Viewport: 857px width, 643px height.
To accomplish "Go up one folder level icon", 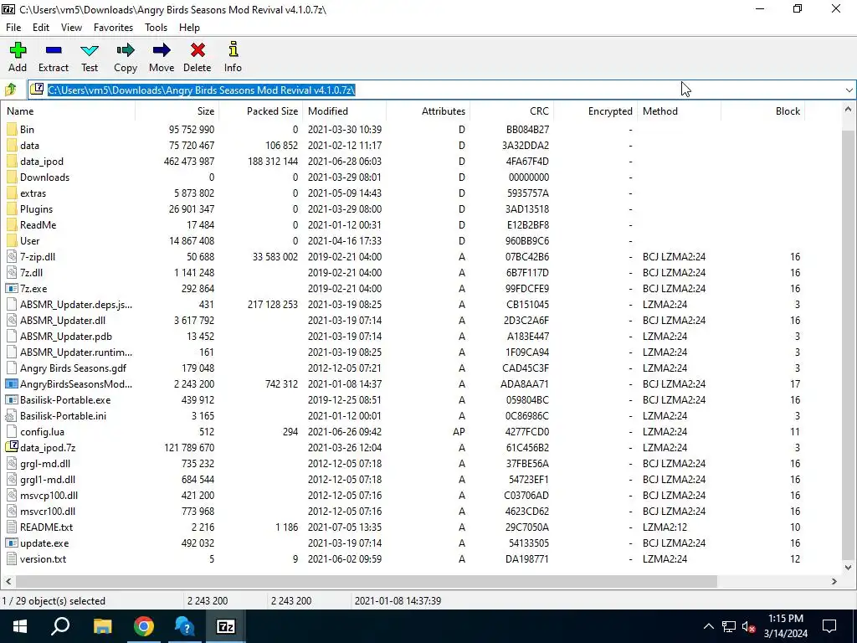I will point(10,90).
